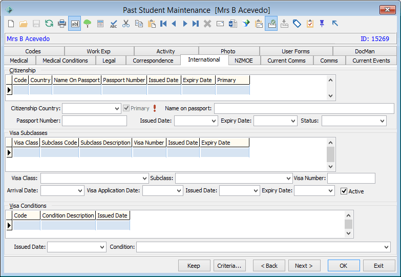The image size is (401, 277).
Task: Expand the passport Issued Date dropdown
Action: tap(214, 121)
